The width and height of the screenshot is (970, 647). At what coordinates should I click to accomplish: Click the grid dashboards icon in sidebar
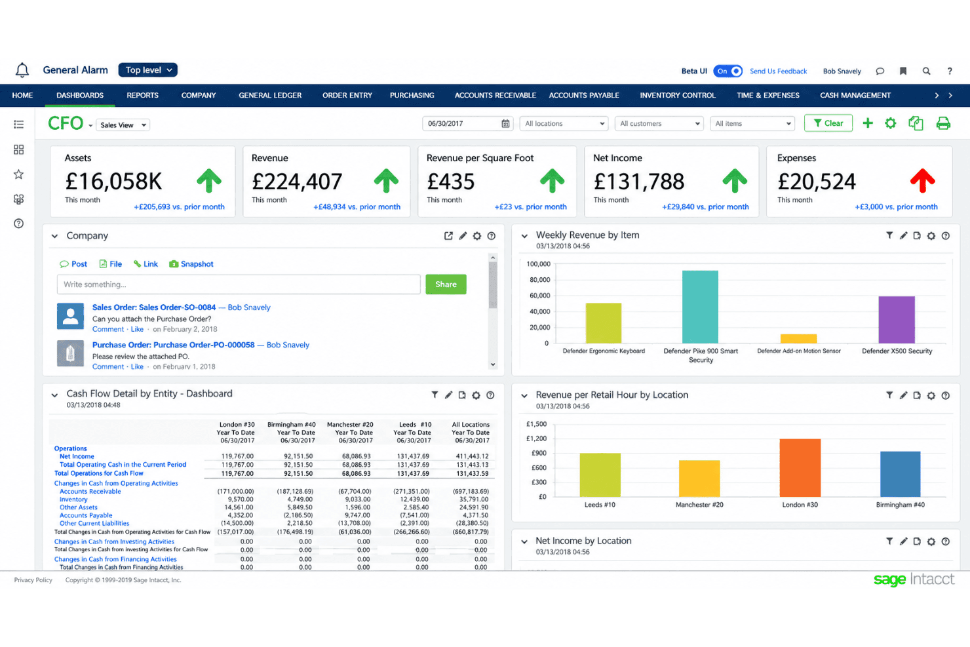18,149
